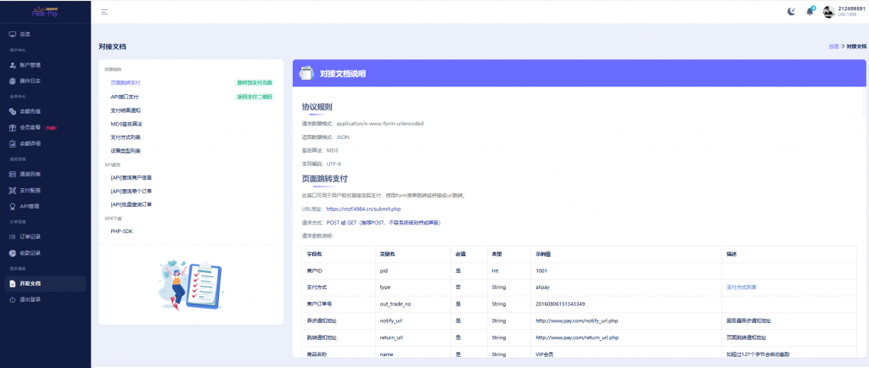This screenshot has height=368, width=869.
Task: Open 操作日志 via its sidebar icon
Action: 13,81
